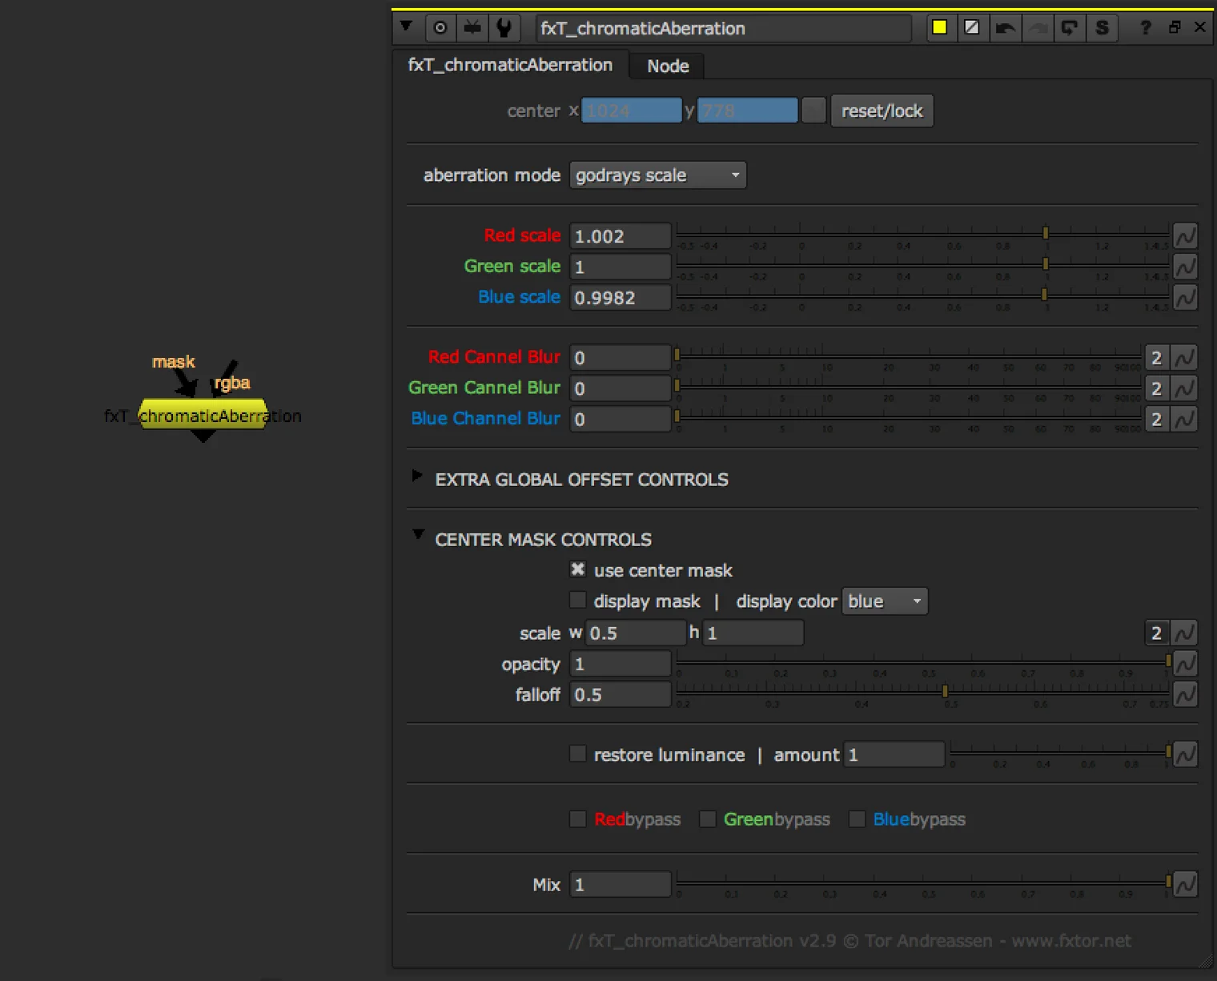
Task: Toggle the Red bypass checkbox
Action: [577, 818]
